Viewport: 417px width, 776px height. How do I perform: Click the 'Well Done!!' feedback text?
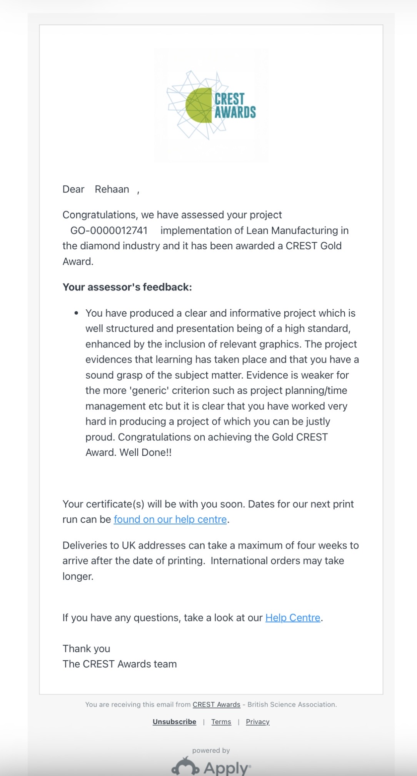coord(145,452)
